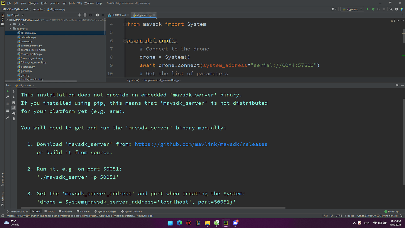
Task: Open Search Everywhere with the magnifier icon
Action: point(391,9)
